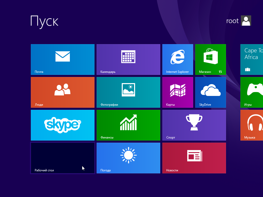
Task: Open SkyDrive cloud storage
Action: (x=210, y=92)
